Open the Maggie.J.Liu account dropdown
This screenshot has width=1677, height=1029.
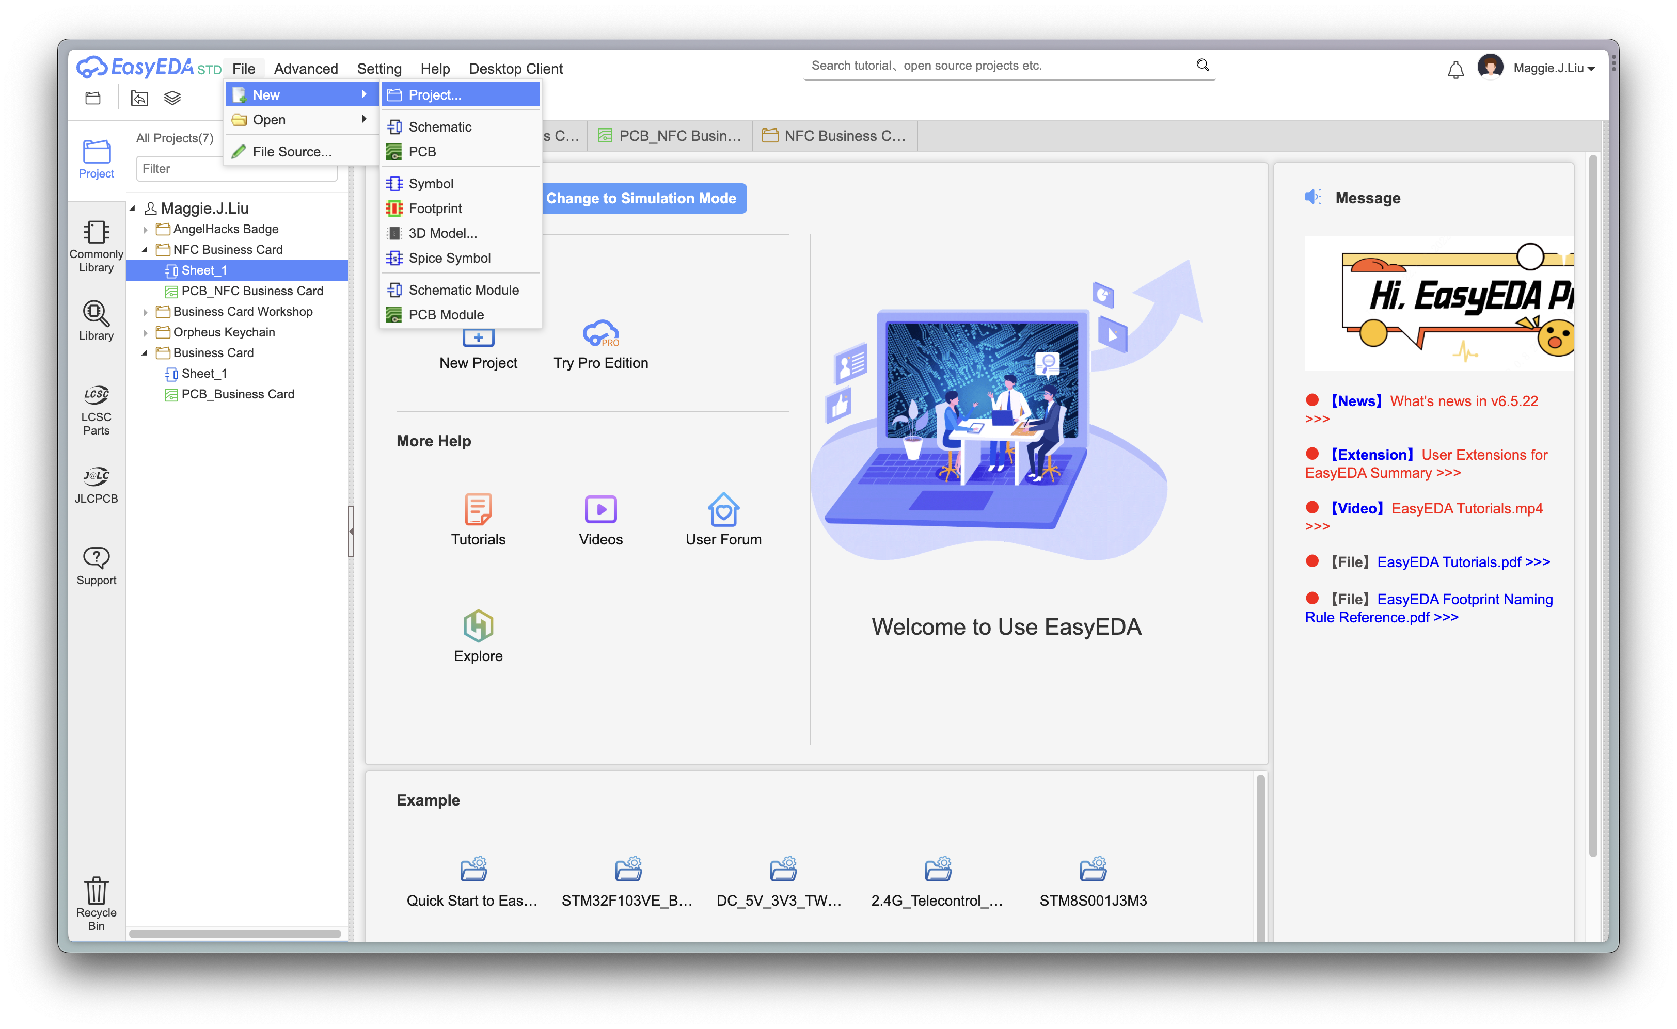1553,68
